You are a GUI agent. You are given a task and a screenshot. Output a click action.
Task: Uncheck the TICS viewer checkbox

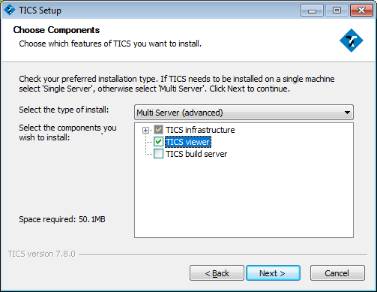click(x=158, y=142)
